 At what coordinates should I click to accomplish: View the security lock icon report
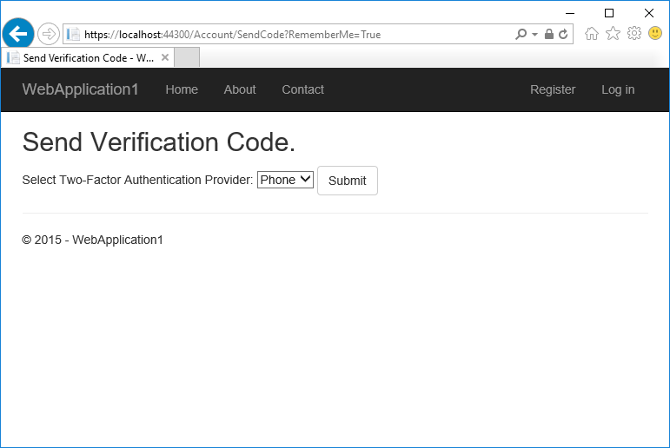(549, 35)
